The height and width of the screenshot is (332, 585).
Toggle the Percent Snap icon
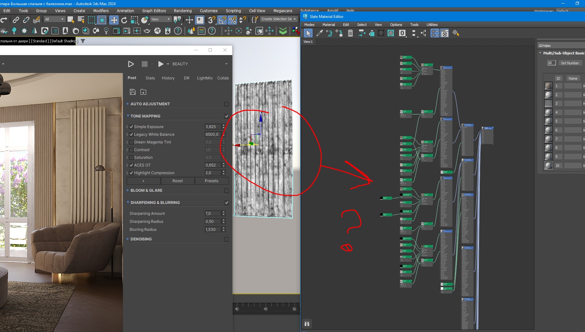233,20
